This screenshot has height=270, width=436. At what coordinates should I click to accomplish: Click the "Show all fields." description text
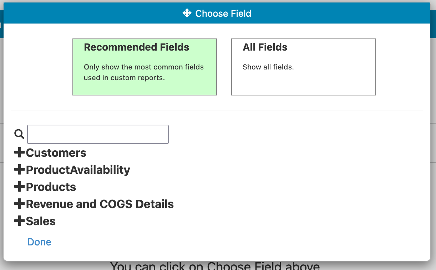(268, 67)
